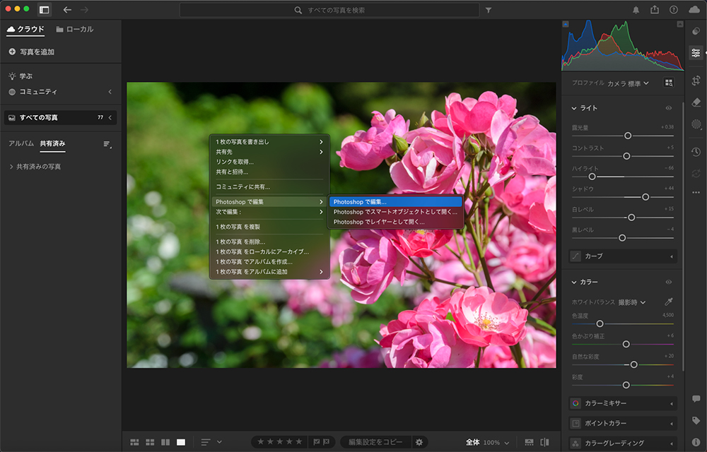Select コミュニティに共有... menu entry
This screenshot has width=707, height=452.
pyautogui.click(x=269, y=187)
